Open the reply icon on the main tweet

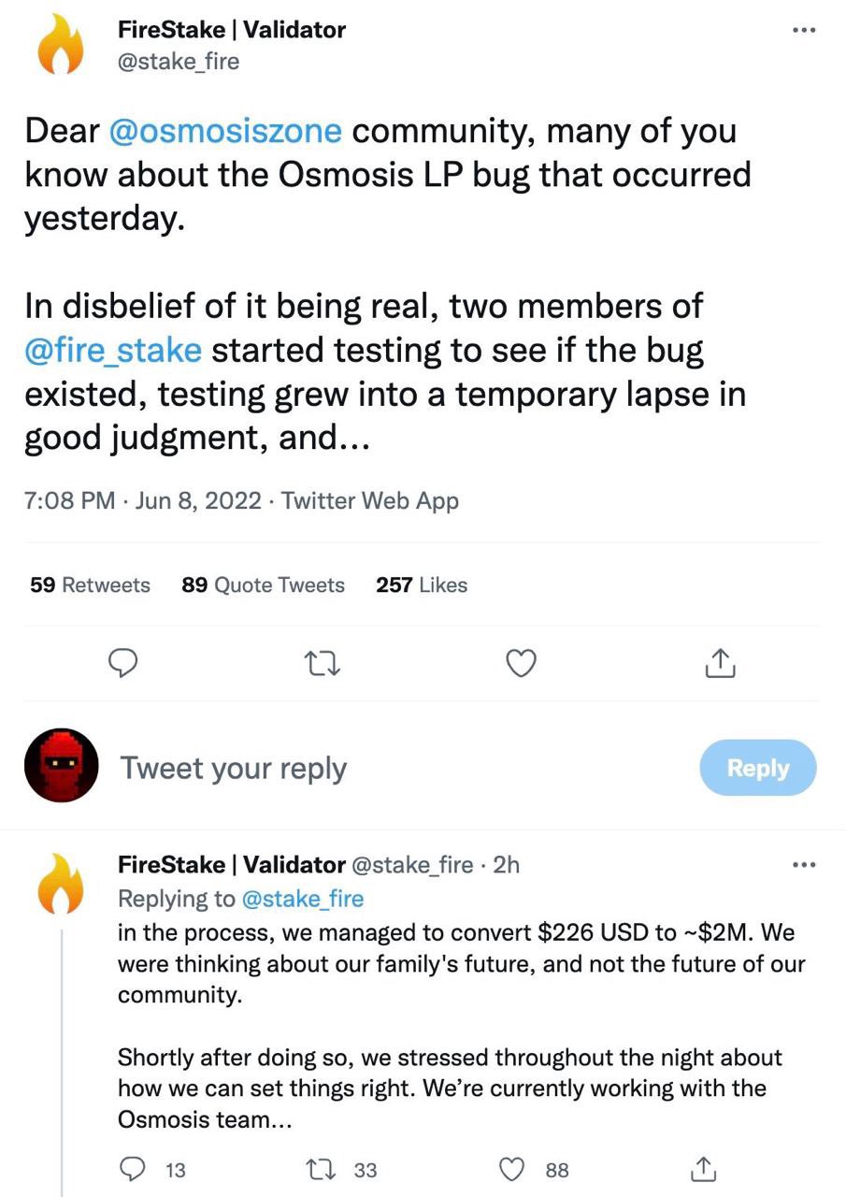(122, 664)
